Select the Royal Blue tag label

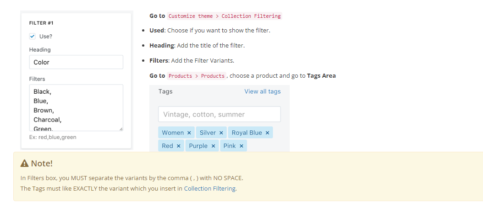click(247, 133)
